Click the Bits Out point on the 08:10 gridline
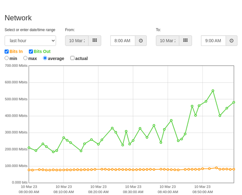The width and height of the screenshot is (242, 195). pyautogui.click(x=64, y=138)
